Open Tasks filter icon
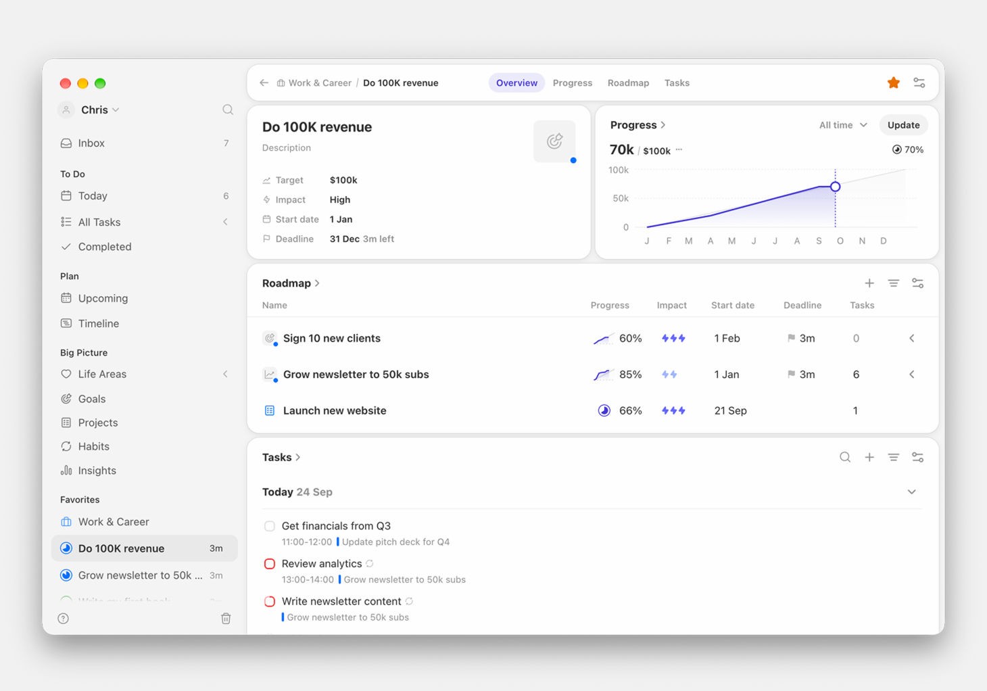Image resolution: width=987 pixels, height=691 pixels. [893, 457]
